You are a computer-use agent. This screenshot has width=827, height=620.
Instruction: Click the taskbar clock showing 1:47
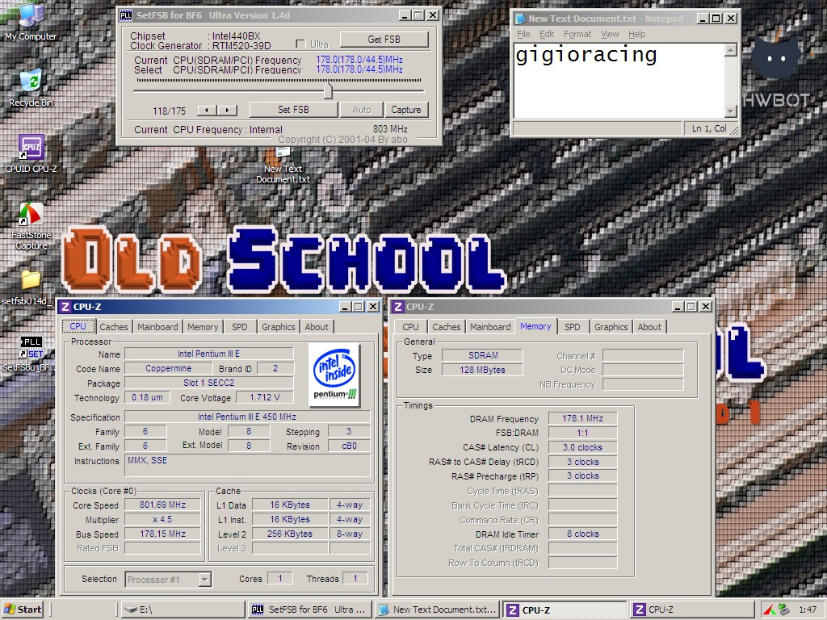coord(807,610)
